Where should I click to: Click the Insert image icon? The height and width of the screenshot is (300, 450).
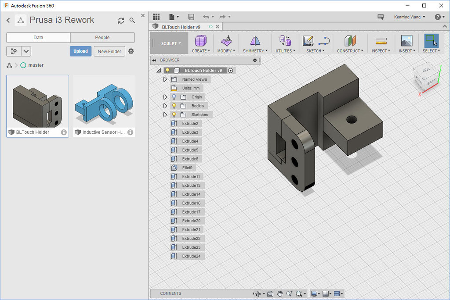pos(406,41)
